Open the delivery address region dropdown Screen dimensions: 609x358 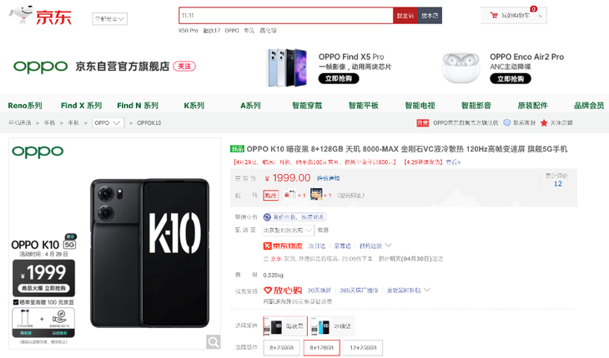287,230
